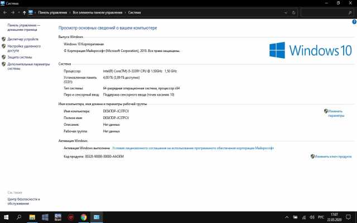This screenshot has height=223, width=357.
Task: Switch input language via 'РУС' indicator
Action: pos(321,217)
